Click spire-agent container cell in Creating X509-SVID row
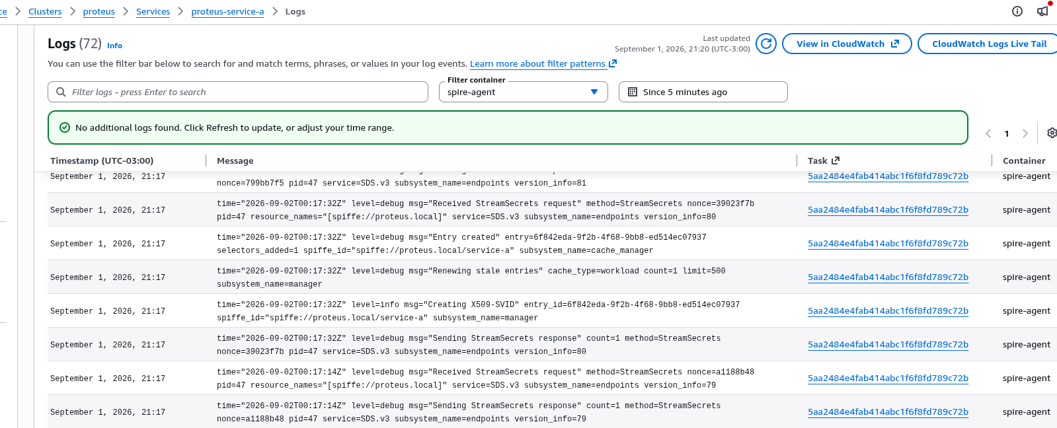Image resolution: width=1057 pixels, height=428 pixels. [x=1026, y=311]
